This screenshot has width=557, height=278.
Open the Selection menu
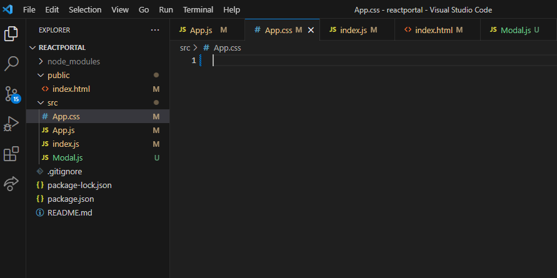(x=85, y=9)
